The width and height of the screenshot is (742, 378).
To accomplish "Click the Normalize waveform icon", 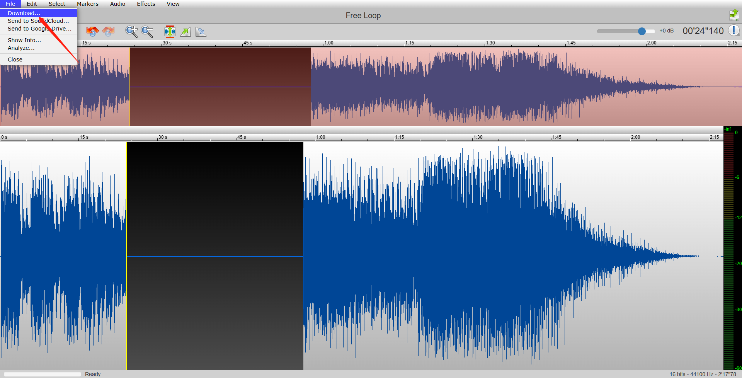I will pos(170,31).
